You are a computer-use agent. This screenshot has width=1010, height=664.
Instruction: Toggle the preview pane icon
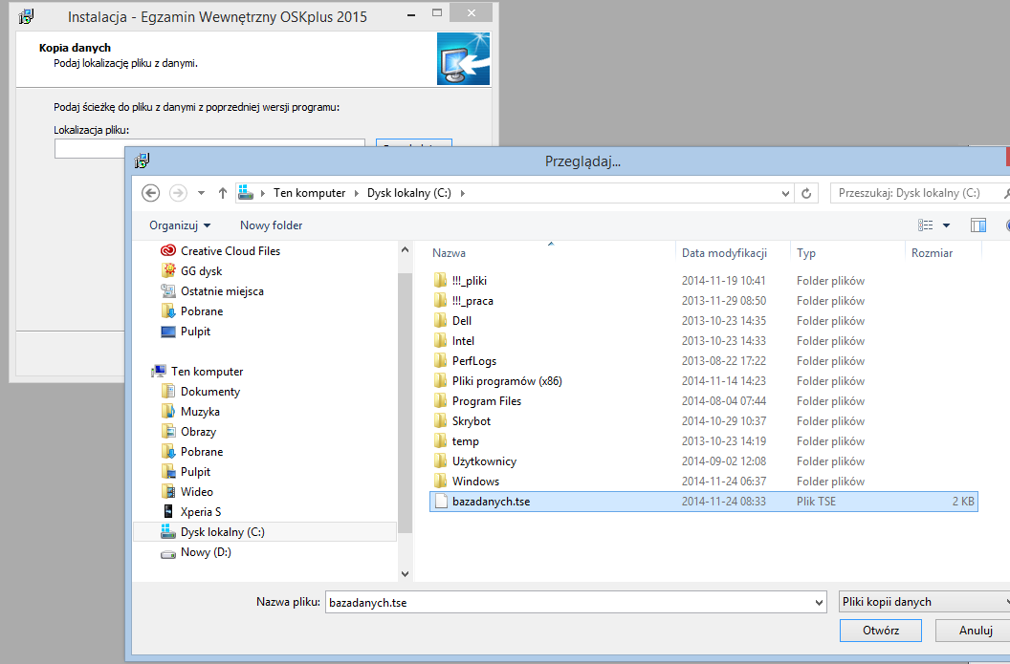click(977, 225)
